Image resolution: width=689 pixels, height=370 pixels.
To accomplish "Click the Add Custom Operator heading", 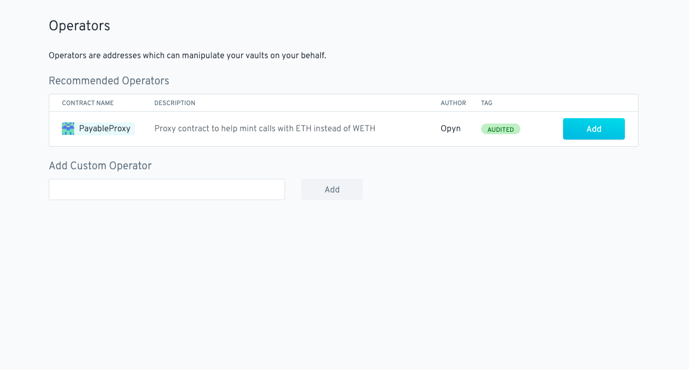I will 100,166.
